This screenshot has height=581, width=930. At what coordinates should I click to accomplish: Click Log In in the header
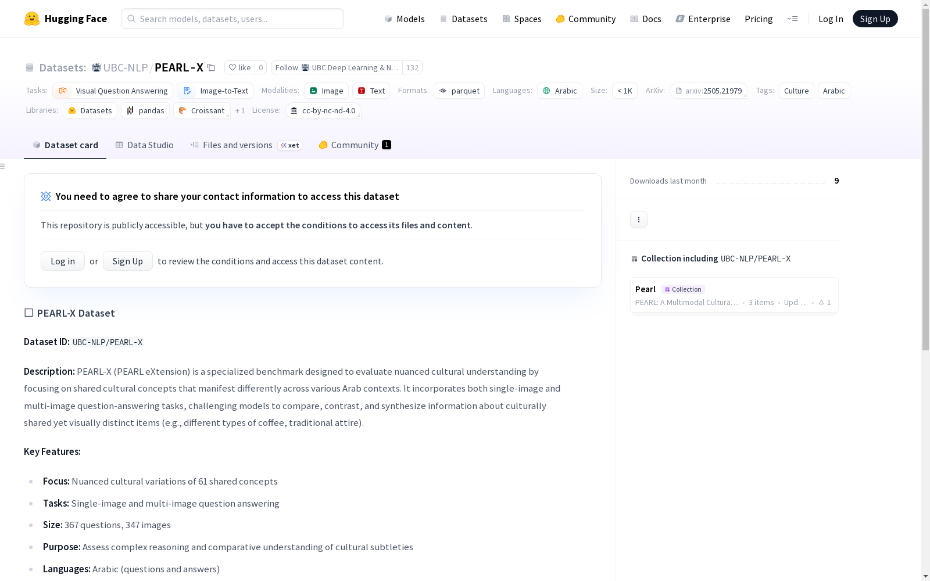point(831,19)
